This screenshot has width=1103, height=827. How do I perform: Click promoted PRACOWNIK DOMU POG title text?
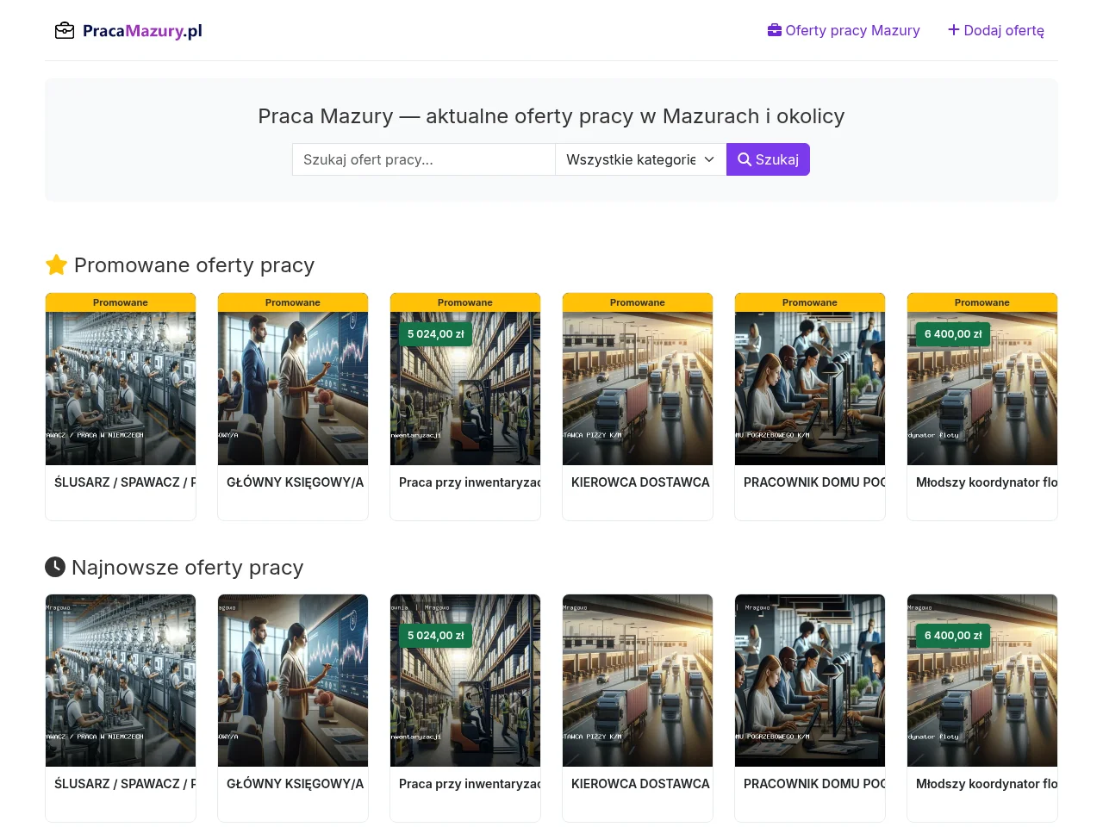(x=814, y=482)
